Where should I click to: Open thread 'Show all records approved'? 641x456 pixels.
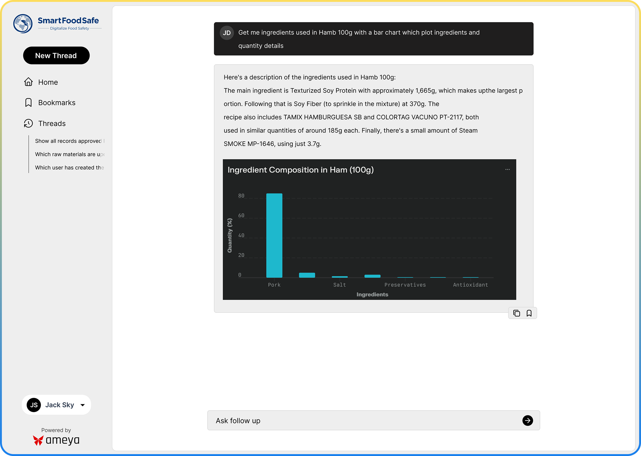click(x=69, y=141)
